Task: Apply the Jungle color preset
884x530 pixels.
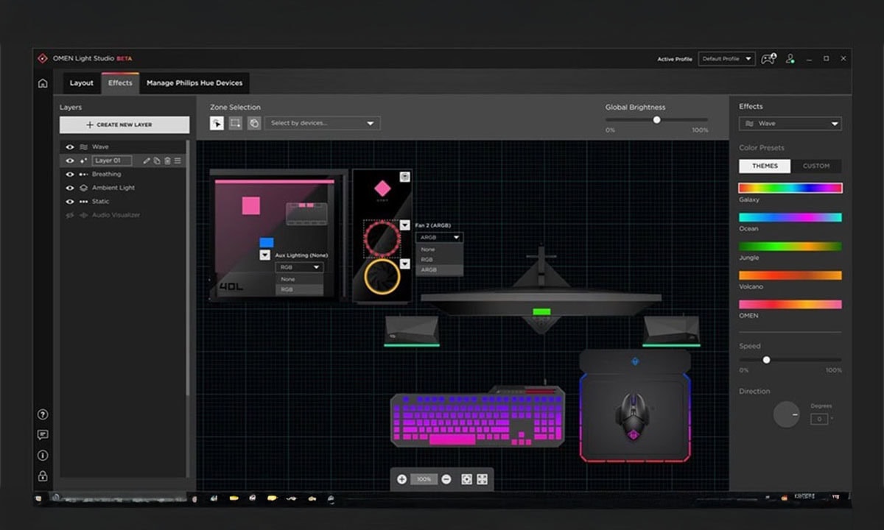Action: [790, 247]
